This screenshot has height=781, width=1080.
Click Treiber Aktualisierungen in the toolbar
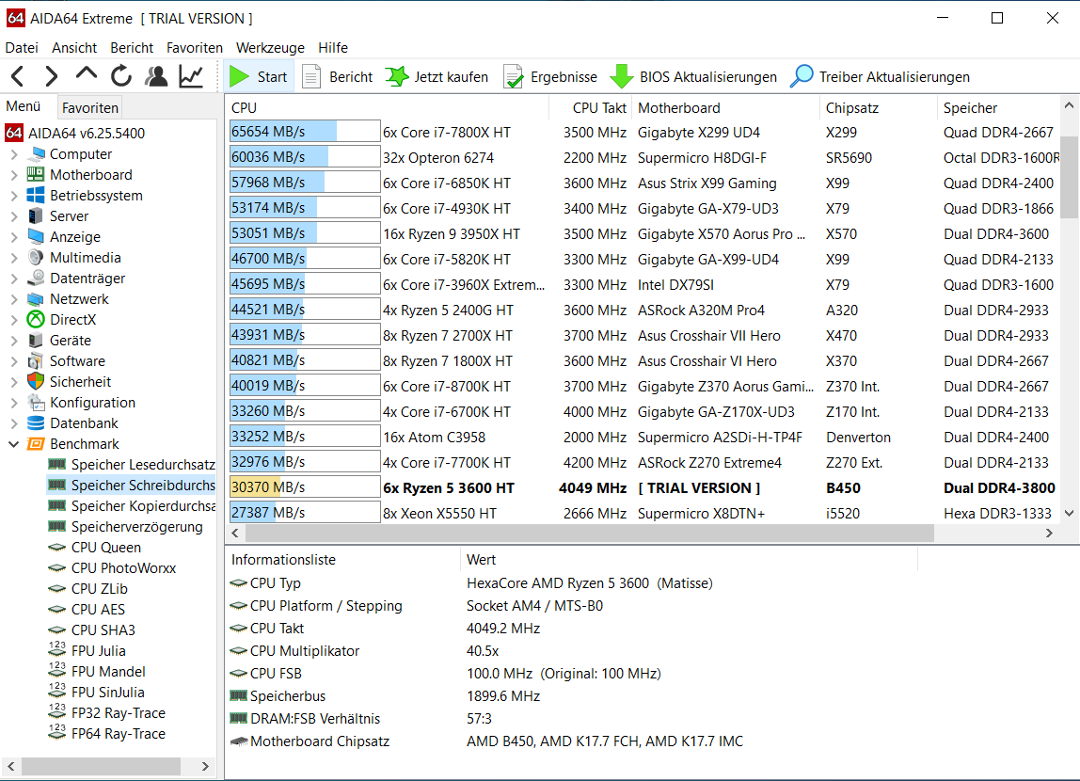coord(881,76)
